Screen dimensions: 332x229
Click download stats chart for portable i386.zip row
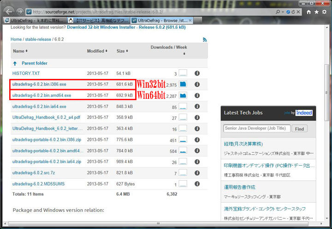(x=183, y=140)
